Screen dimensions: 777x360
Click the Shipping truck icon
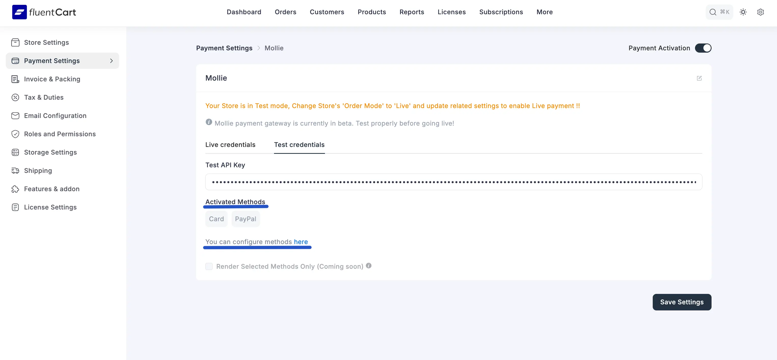(15, 171)
